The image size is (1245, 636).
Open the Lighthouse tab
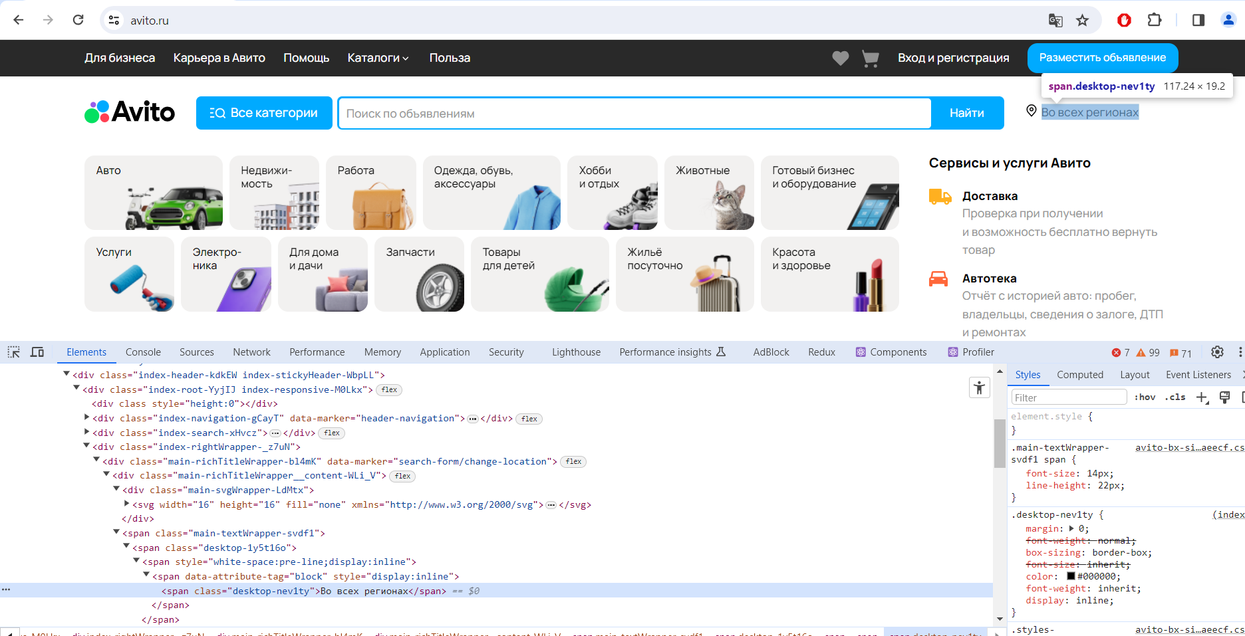[x=576, y=352]
